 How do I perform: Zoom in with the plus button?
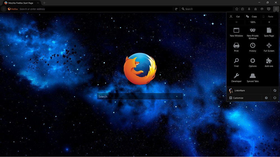(269, 22)
